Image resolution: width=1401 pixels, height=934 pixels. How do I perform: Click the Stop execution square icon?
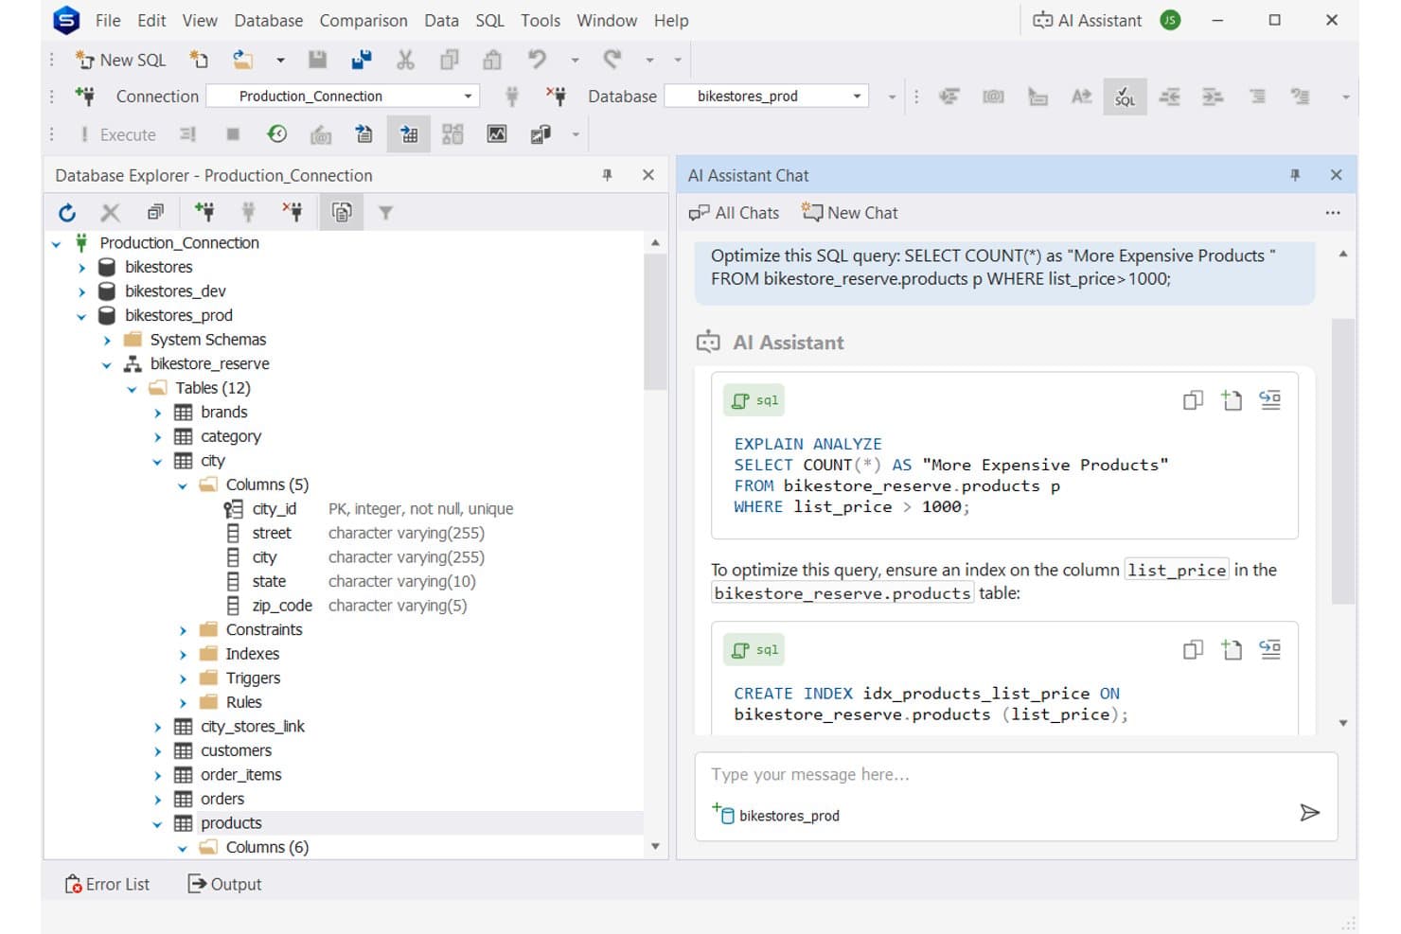(x=233, y=134)
